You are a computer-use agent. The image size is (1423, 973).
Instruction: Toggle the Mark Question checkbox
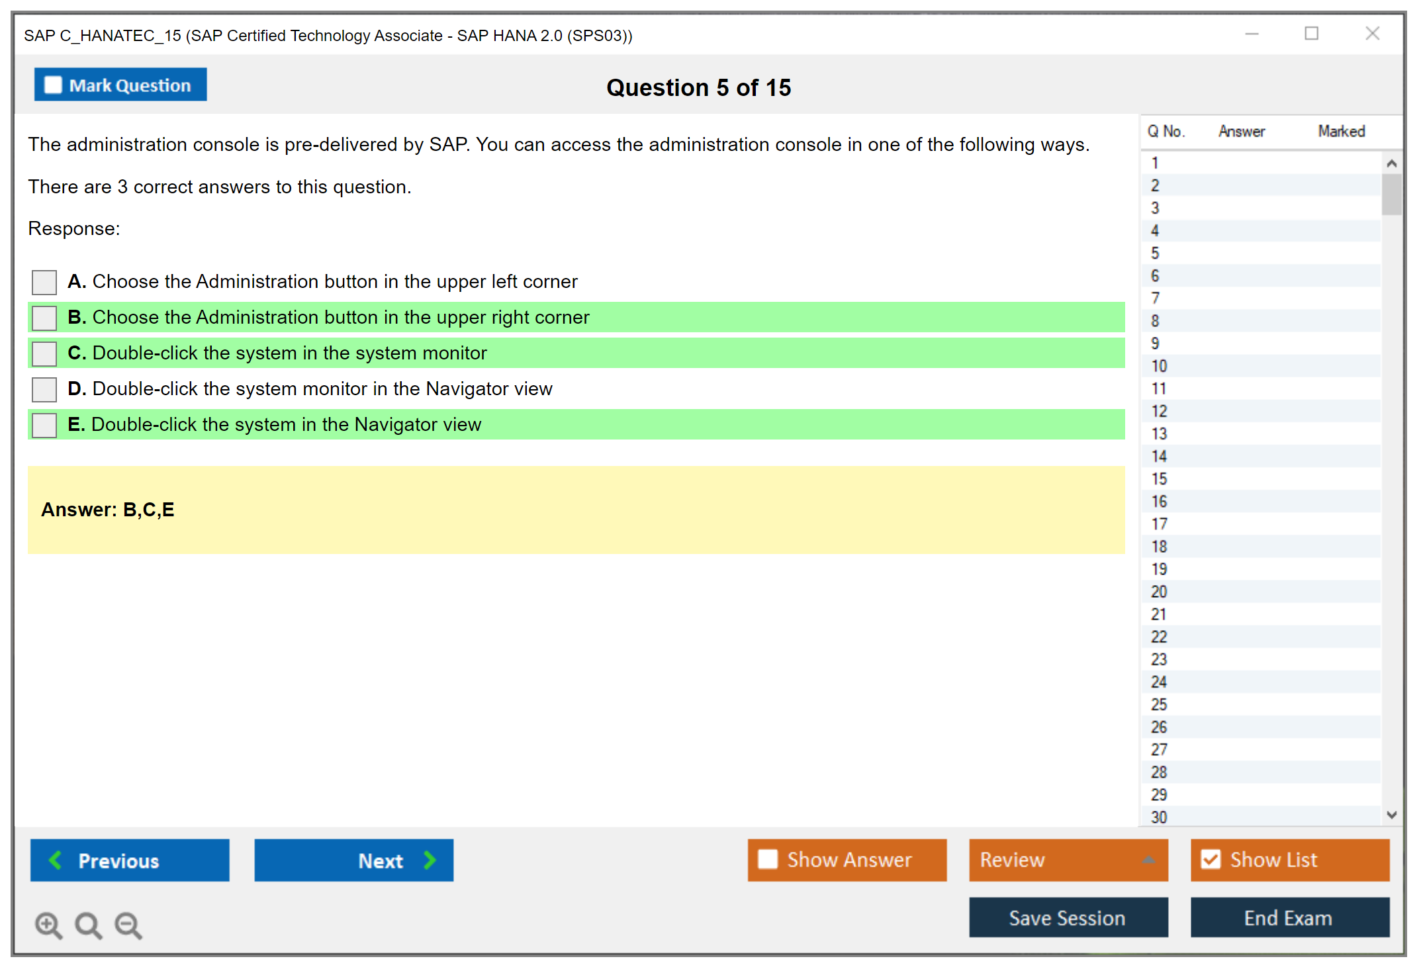click(x=53, y=85)
